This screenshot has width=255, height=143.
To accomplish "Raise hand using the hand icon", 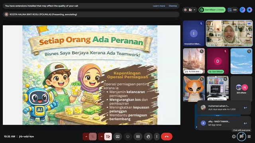I will 148,137.
